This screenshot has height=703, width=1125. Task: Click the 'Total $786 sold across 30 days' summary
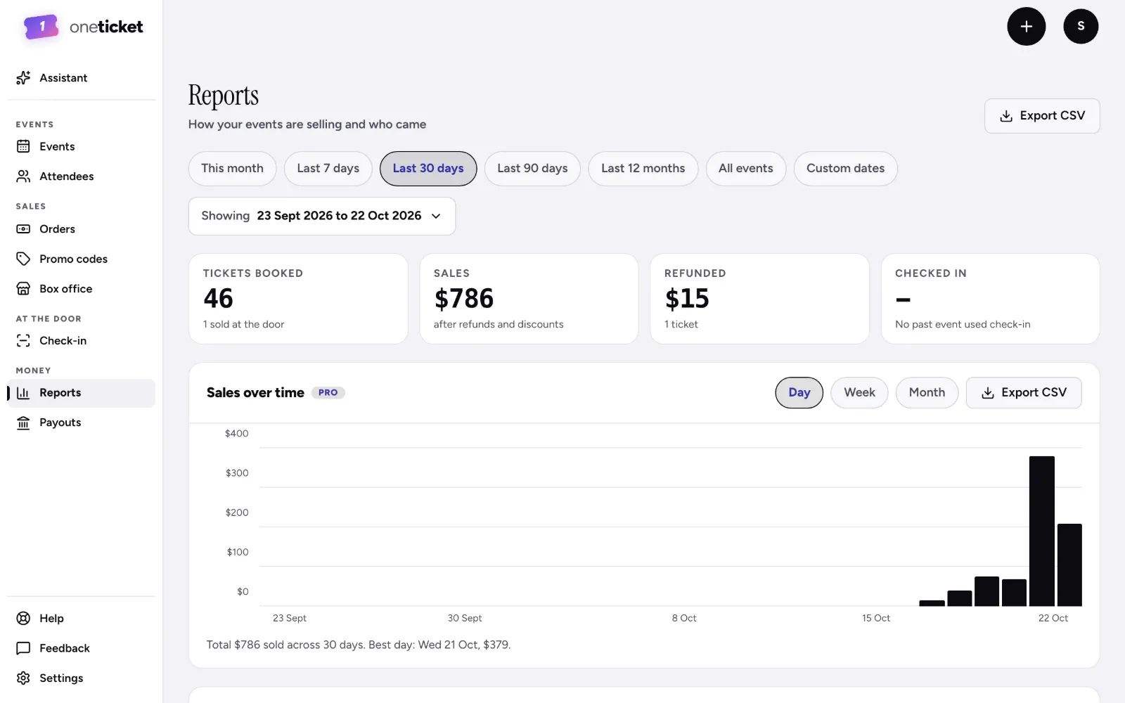(x=359, y=645)
